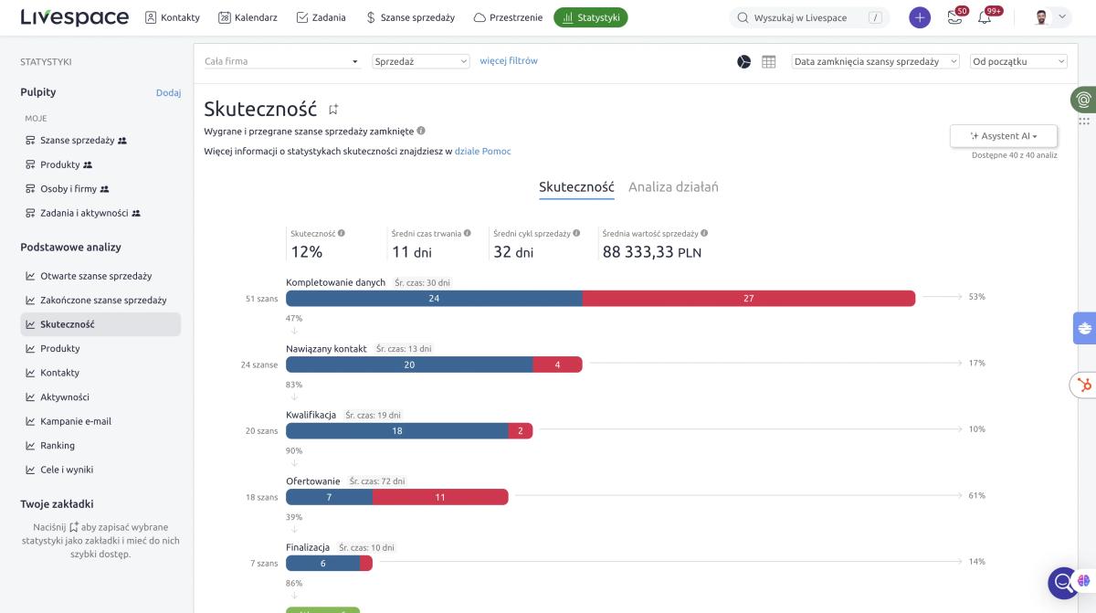This screenshot has width=1096, height=613.
Task: Select the Analiza działań tab
Action: 673,186
